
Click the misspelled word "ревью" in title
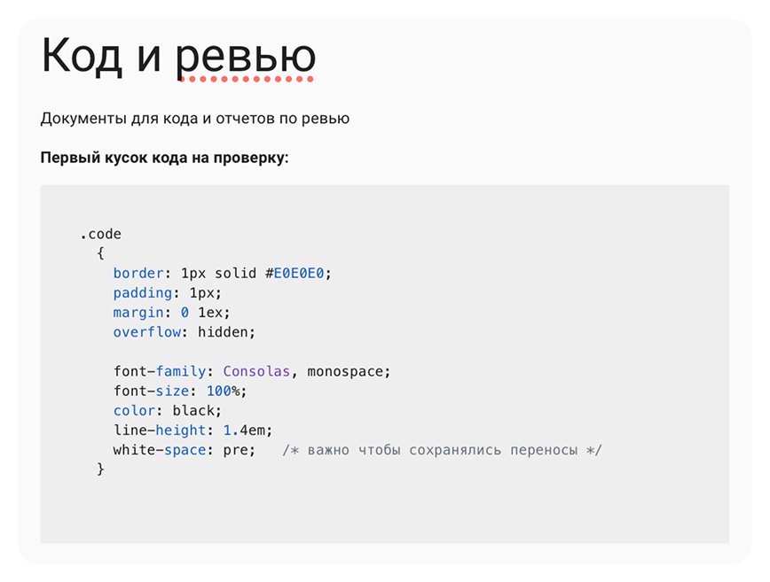click(246, 58)
